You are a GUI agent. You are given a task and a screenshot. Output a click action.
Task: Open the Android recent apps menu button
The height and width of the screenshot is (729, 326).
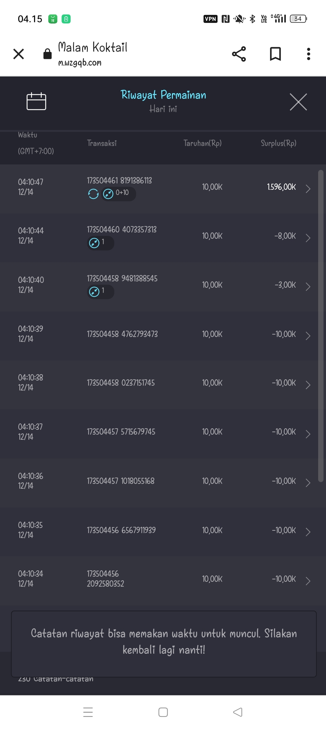tap(88, 712)
